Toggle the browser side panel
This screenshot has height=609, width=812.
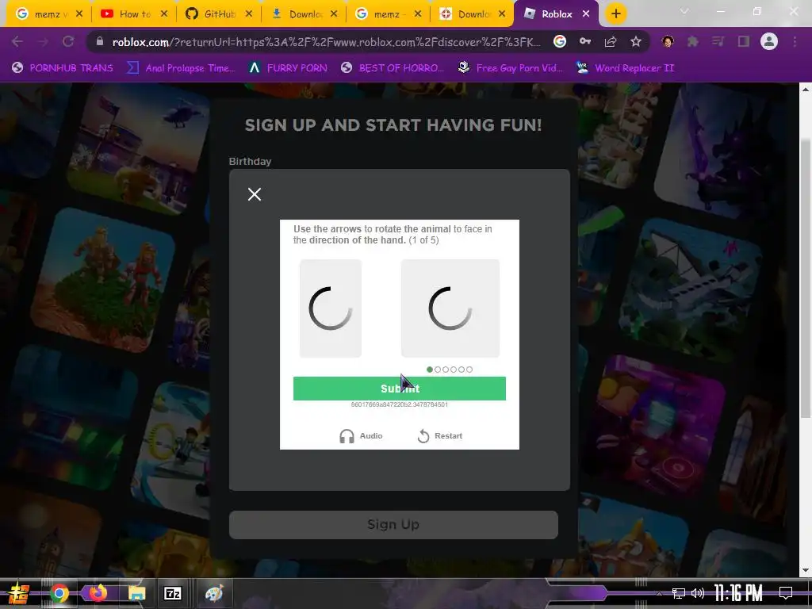pos(744,41)
